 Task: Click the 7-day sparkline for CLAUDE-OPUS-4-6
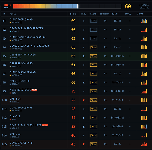[144, 21]
